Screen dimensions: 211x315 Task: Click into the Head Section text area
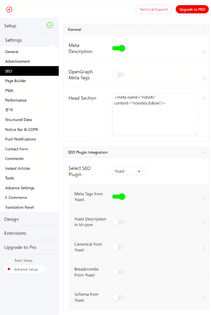point(155,117)
